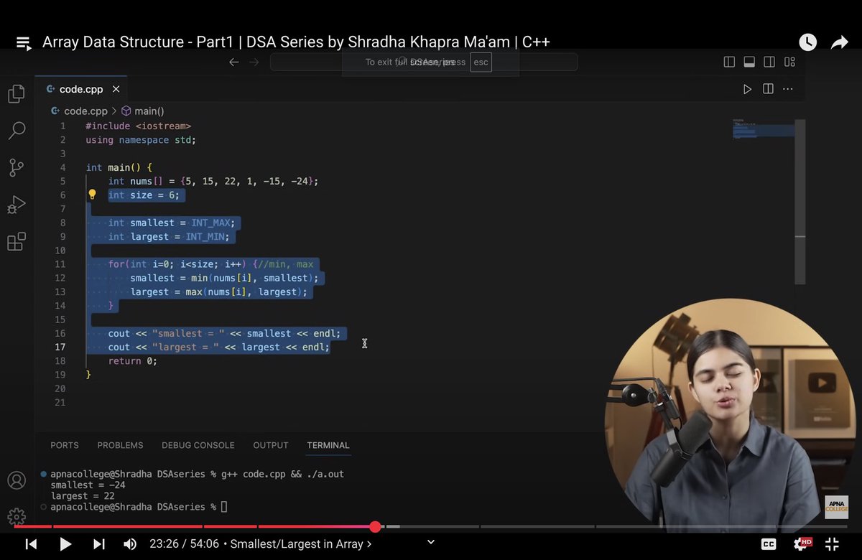Image resolution: width=862 pixels, height=560 pixels.
Task: Open the YouTube playlist queue icon
Action: pyautogui.click(x=24, y=42)
